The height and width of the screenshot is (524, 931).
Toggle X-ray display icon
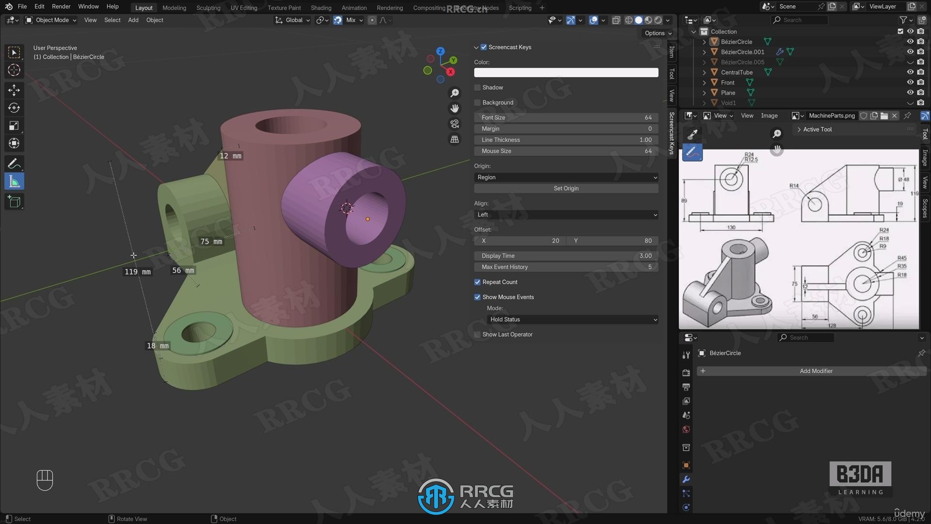click(616, 20)
